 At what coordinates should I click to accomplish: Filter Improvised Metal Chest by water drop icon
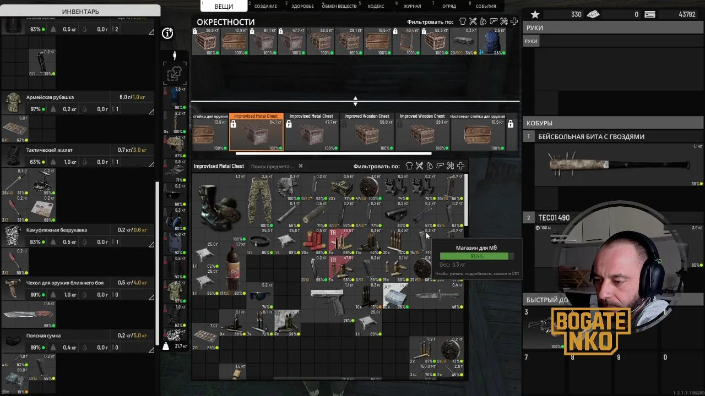430,166
